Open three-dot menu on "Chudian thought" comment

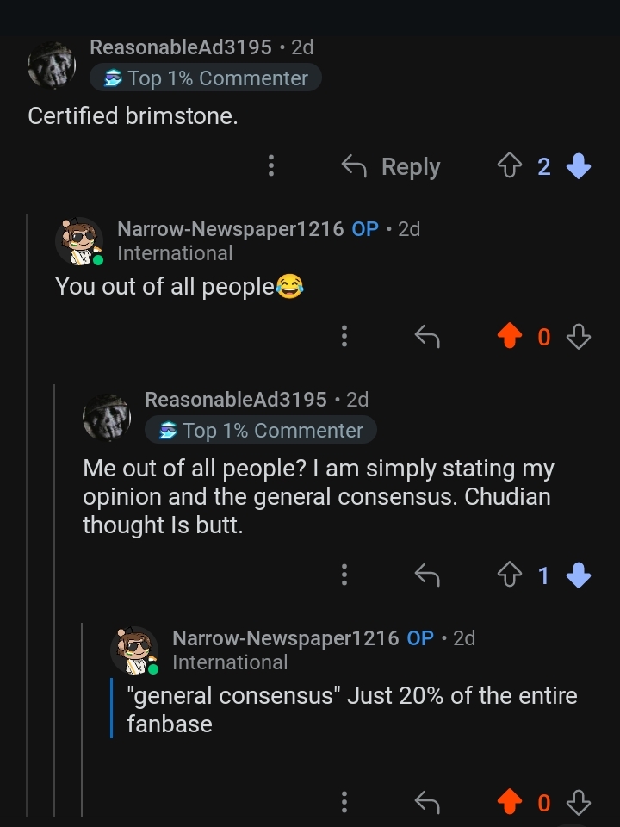point(344,575)
